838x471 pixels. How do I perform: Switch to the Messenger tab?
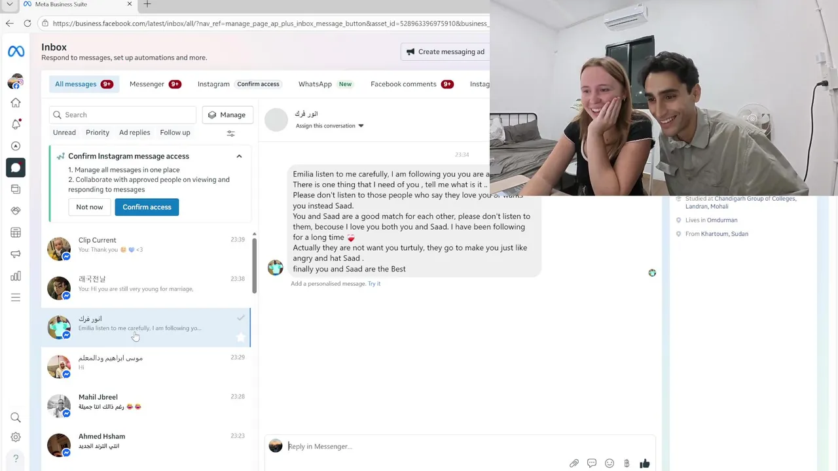click(x=155, y=84)
